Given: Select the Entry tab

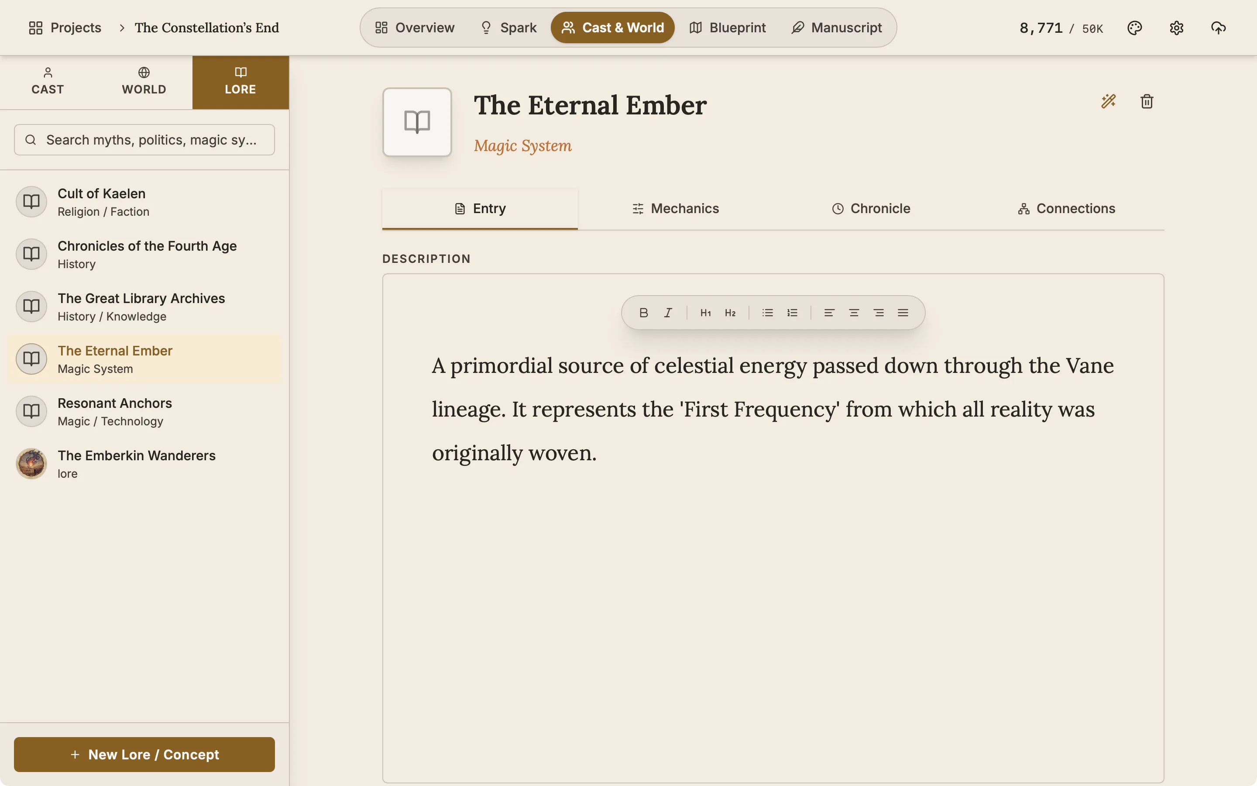Looking at the screenshot, I should point(480,208).
